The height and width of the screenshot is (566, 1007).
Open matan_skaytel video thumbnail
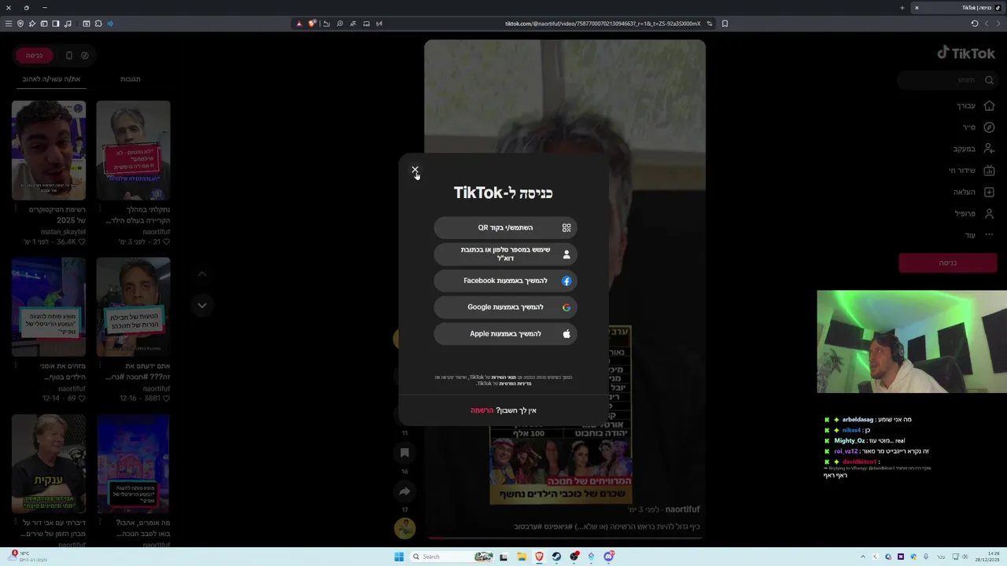[49, 150]
